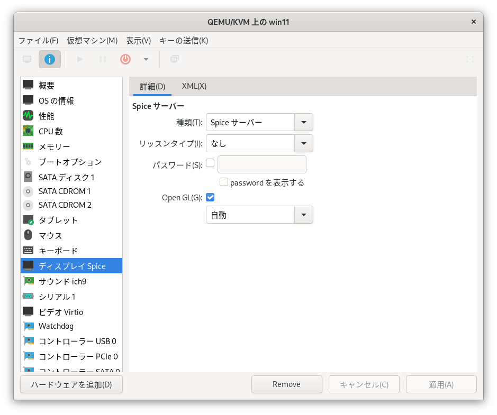Image resolution: width=497 pixels, height=415 pixels.
Task: Switch to the XML(X) tab
Action: point(194,86)
